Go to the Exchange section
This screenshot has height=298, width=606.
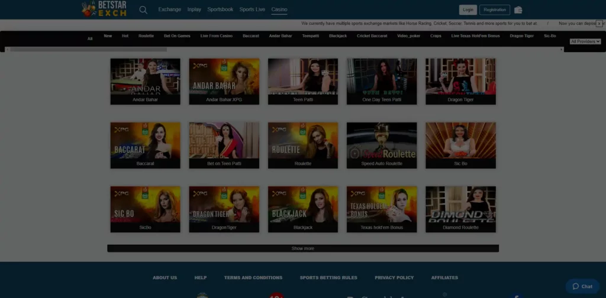click(x=170, y=9)
